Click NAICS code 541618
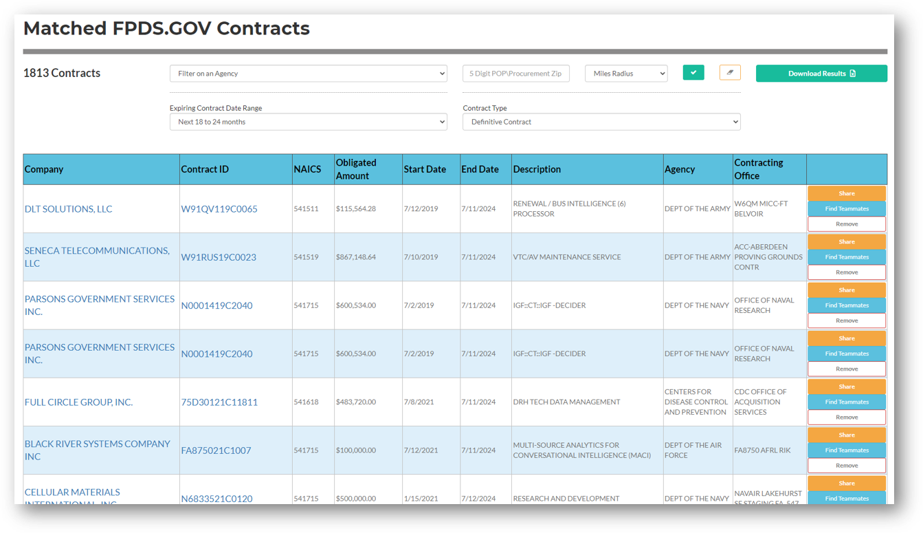 coord(306,402)
